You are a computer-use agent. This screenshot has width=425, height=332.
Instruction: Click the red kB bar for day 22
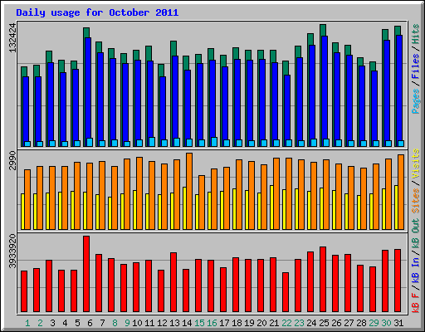coord(286,292)
